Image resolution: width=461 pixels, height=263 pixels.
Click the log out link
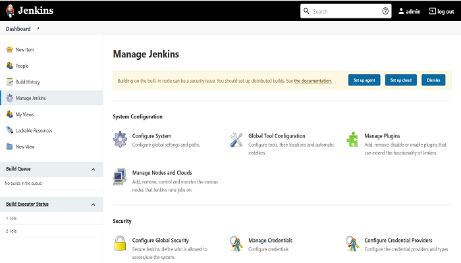tap(445, 12)
